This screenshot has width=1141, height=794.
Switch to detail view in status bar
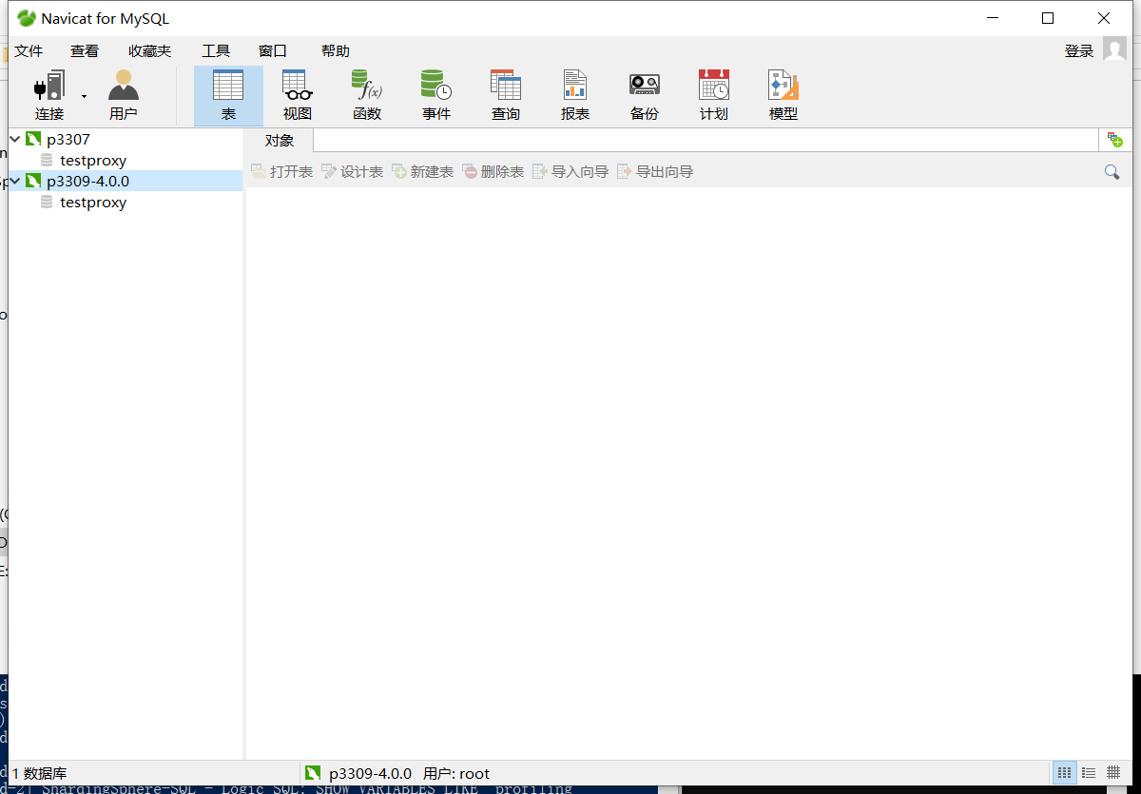click(1113, 772)
